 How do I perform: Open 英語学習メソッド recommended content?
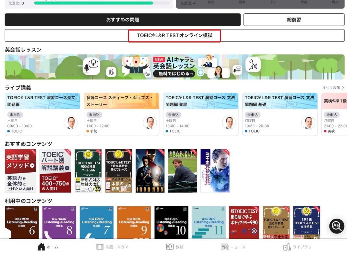tap(20, 171)
